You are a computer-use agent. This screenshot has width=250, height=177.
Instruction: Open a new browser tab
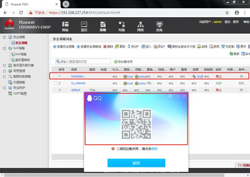[x=66, y=4]
